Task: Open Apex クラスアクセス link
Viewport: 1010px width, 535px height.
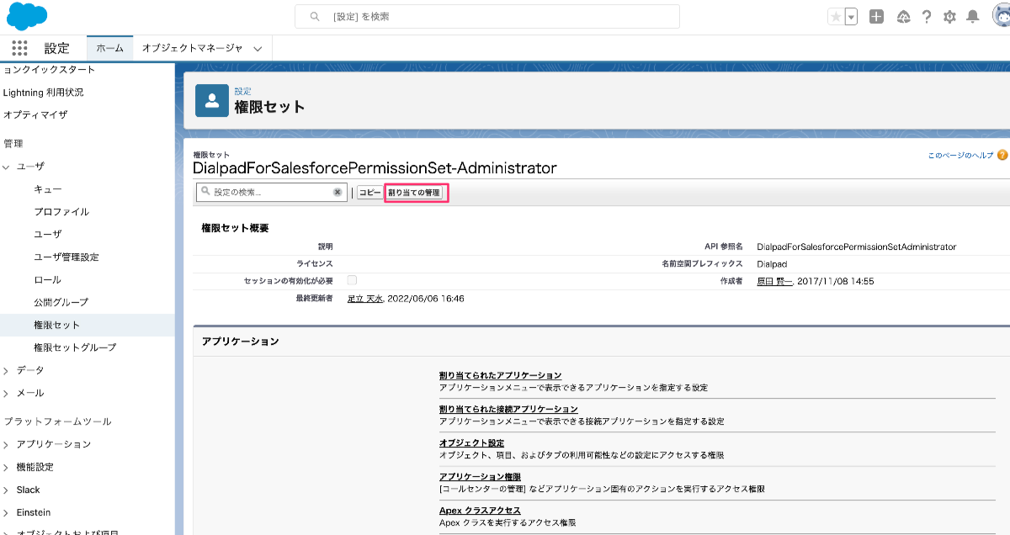Action: coord(480,511)
